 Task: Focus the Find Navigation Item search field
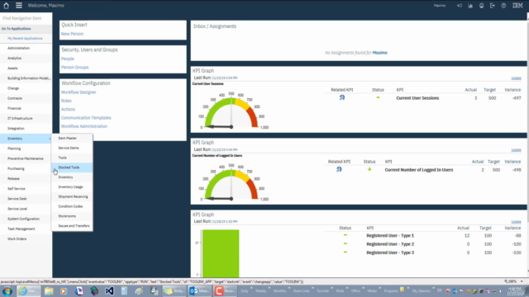click(x=26, y=18)
